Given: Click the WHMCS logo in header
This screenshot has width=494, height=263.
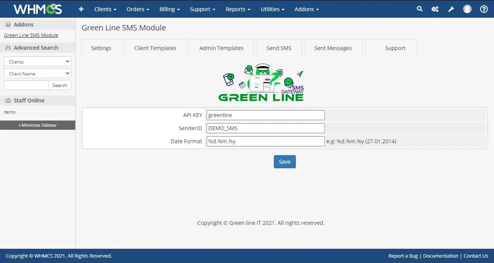Looking at the screenshot, I should (x=37, y=9).
